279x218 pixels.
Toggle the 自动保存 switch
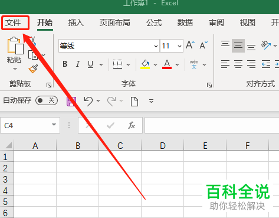[x=47, y=100]
